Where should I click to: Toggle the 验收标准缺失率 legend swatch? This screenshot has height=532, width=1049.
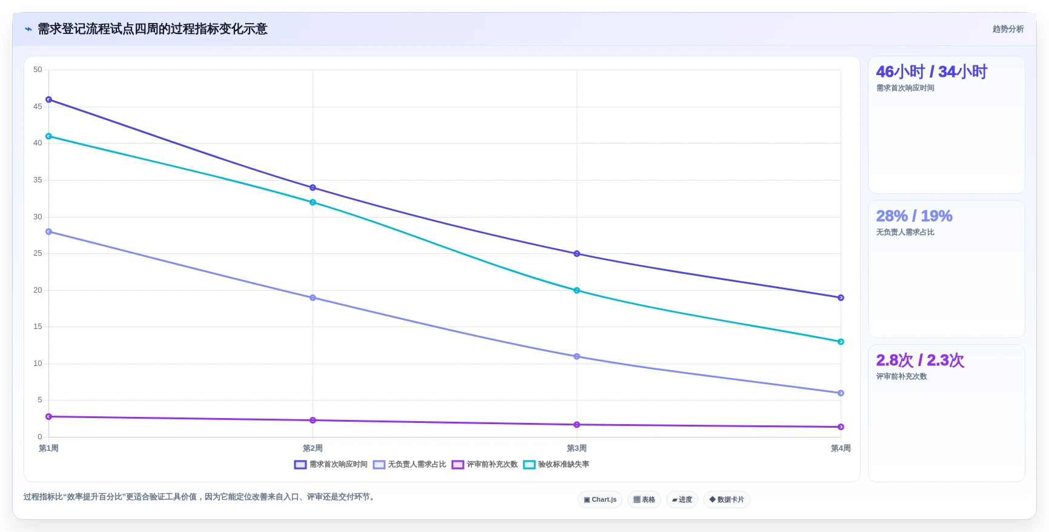pos(529,465)
